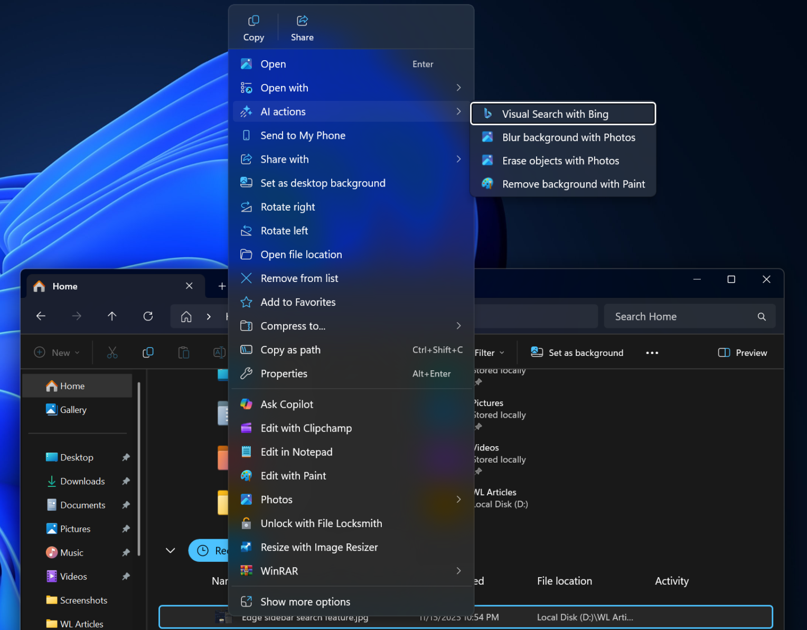Viewport: 807px width, 630px height.
Task: Click Rotate right in context menu
Action: coord(288,207)
